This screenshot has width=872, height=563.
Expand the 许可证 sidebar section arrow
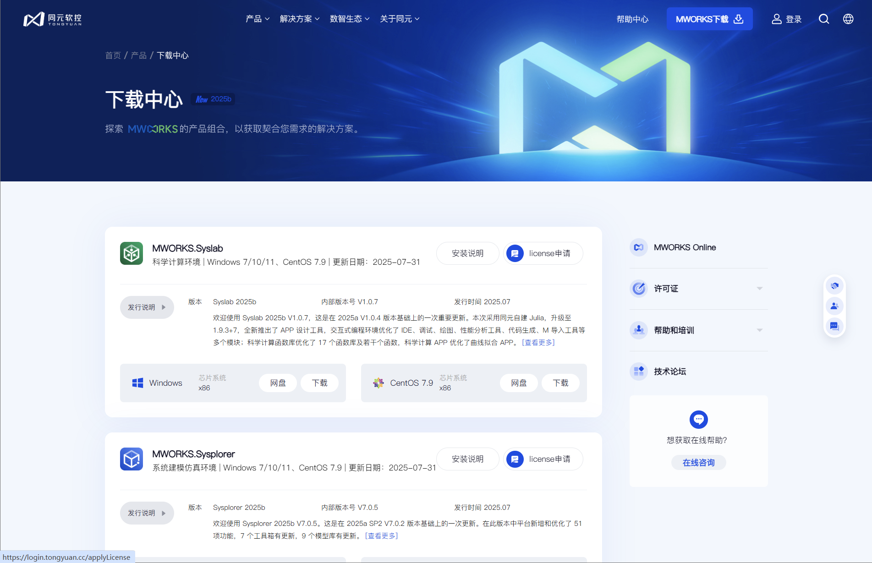pos(759,289)
